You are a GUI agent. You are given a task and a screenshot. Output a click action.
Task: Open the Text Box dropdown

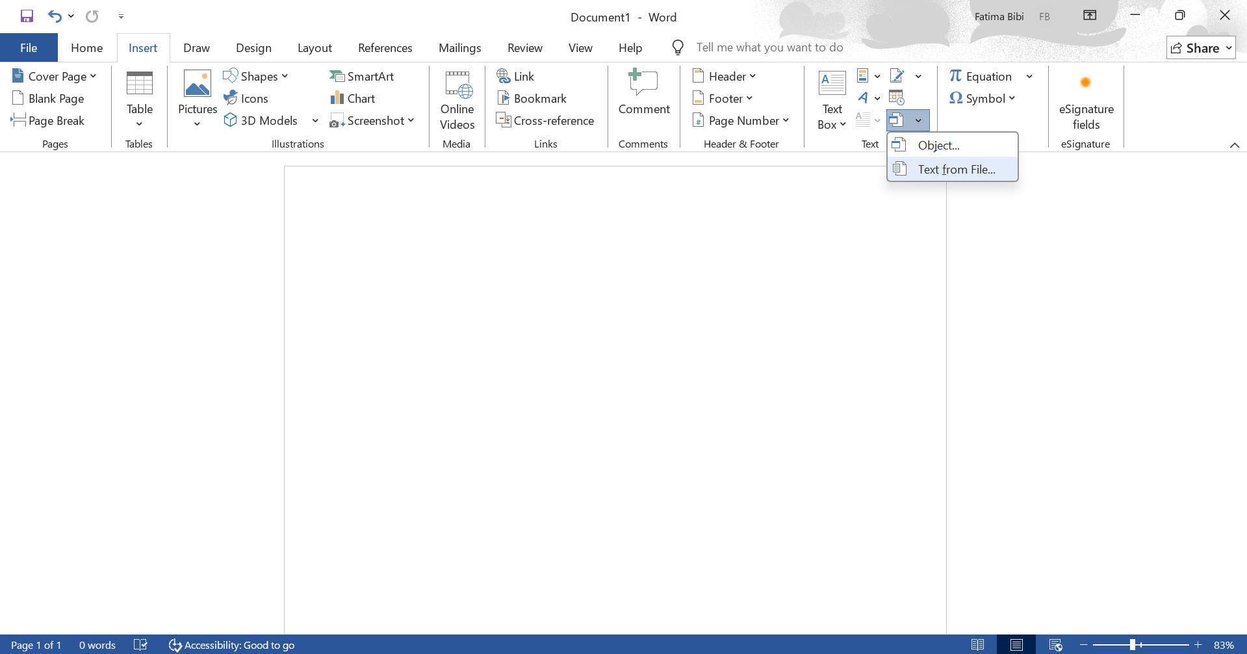tap(832, 99)
